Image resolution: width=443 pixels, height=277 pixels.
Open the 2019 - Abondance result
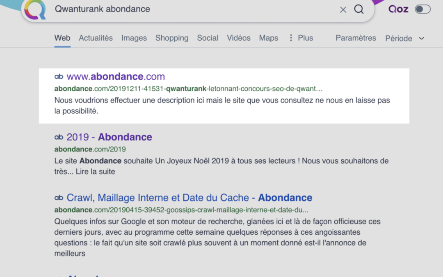[110, 137]
